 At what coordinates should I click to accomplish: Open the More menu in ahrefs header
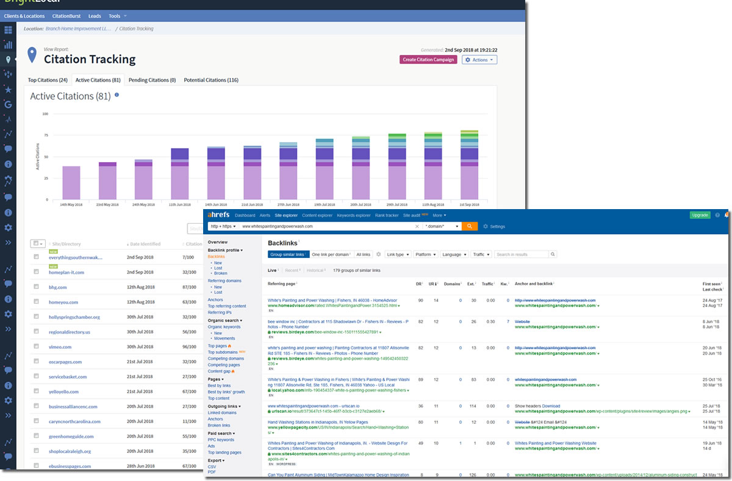pyautogui.click(x=440, y=215)
